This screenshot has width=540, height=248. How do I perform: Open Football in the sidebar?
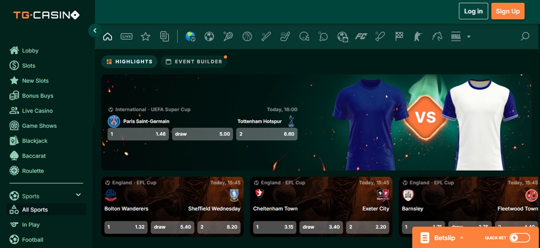coord(32,240)
